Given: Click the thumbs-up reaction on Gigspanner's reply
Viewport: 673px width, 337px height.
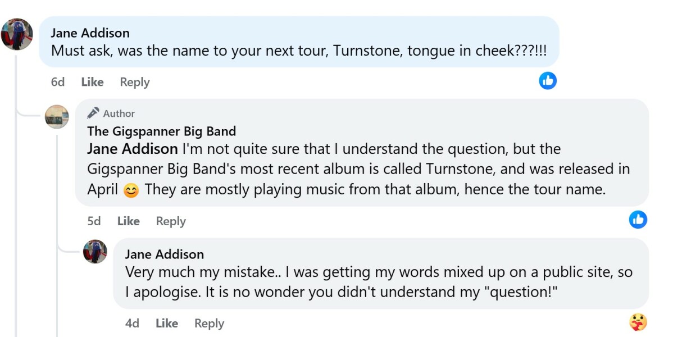Looking at the screenshot, I should [638, 220].
